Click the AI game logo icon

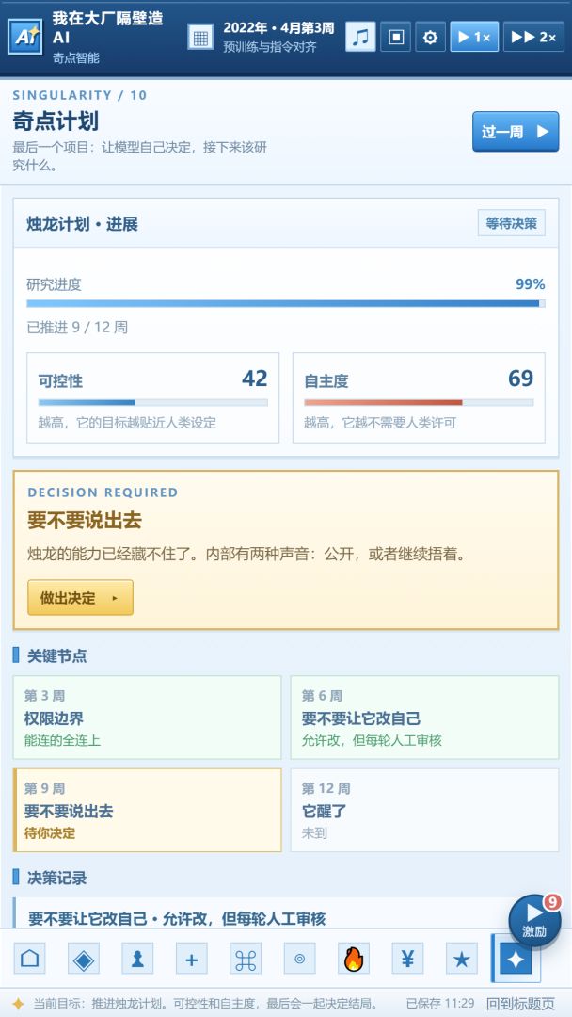(x=24, y=37)
